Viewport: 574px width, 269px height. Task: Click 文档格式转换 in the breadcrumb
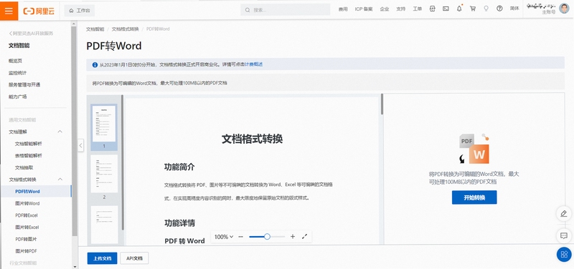click(x=125, y=29)
